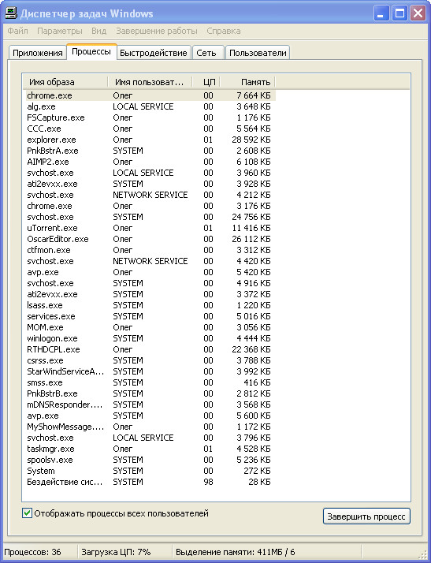Close the Task Manager window

(x=418, y=13)
